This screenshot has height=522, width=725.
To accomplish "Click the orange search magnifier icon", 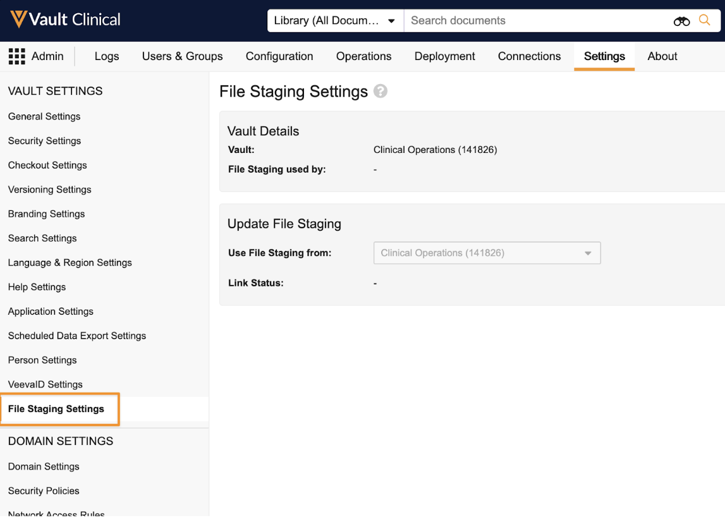I will [x=705, y=20].
